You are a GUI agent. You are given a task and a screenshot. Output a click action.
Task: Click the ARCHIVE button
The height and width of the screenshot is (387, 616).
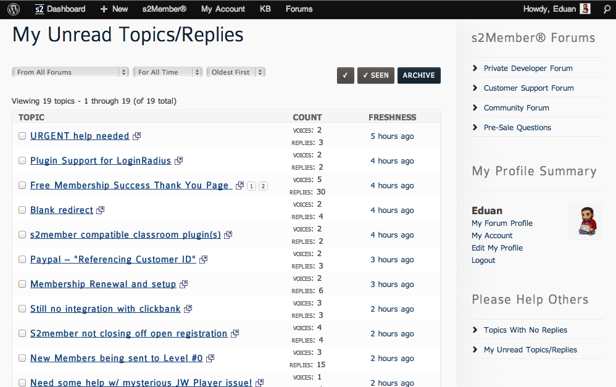coord(418,75)
